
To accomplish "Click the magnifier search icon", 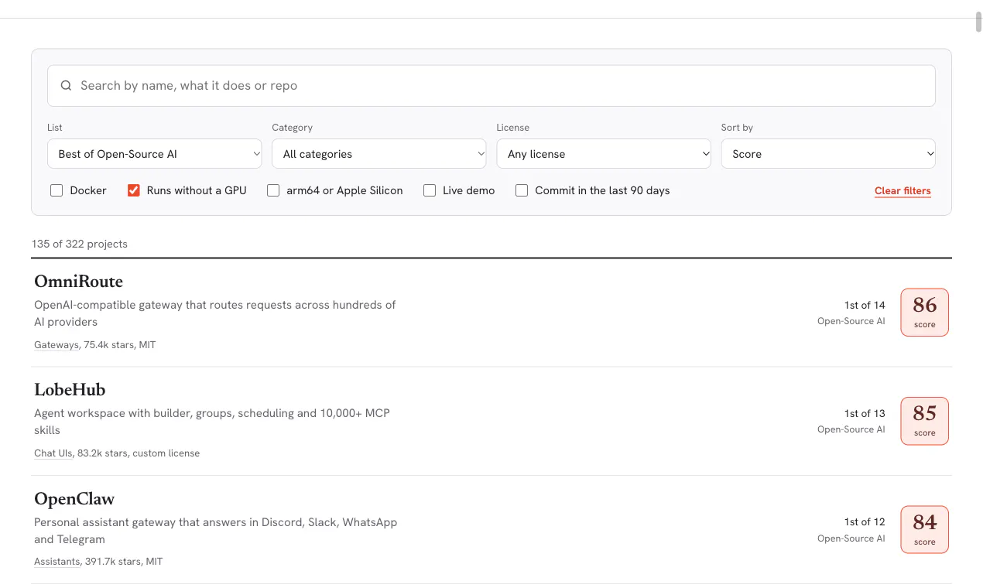I will 67,86.
